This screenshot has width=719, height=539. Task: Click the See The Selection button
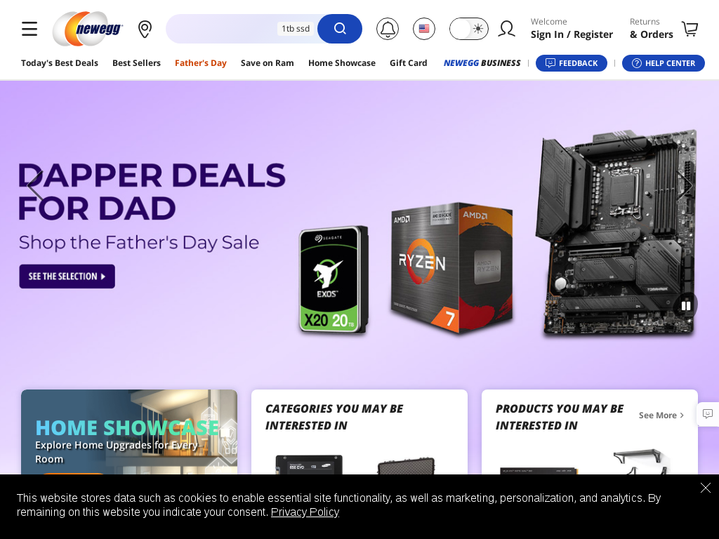[67, 277]
